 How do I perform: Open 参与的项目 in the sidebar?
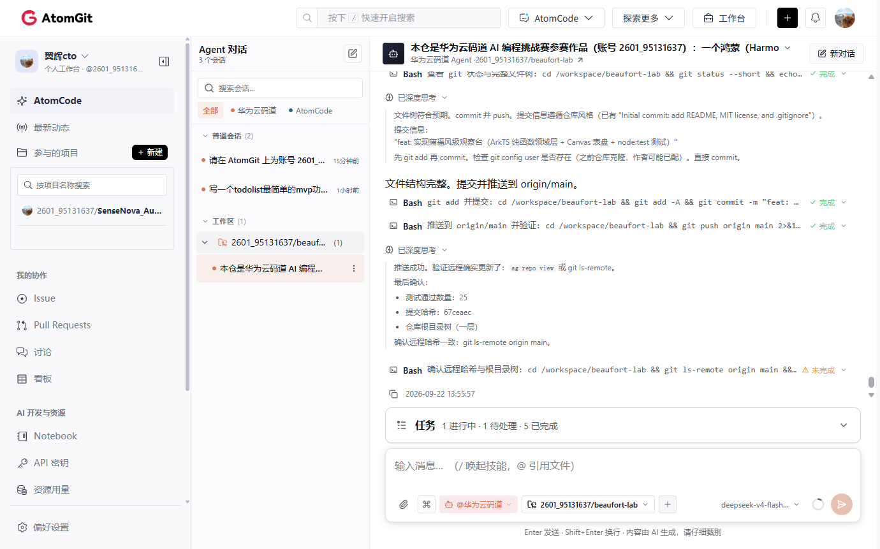[x=56, y=152]
